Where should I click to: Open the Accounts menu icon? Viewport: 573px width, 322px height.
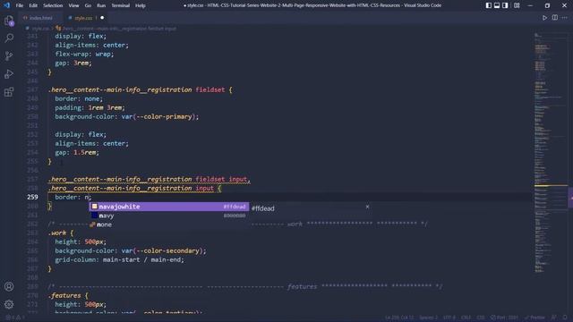(9, 286)
